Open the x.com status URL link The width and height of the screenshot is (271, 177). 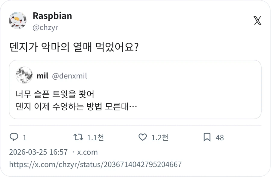96,165
